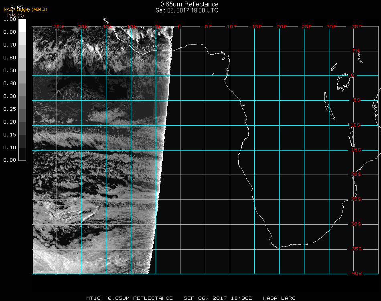The image size is (381, 301).
Task: Click '0.65UM REFLECTANCE' in the footer caption
Action: (140, 298)
